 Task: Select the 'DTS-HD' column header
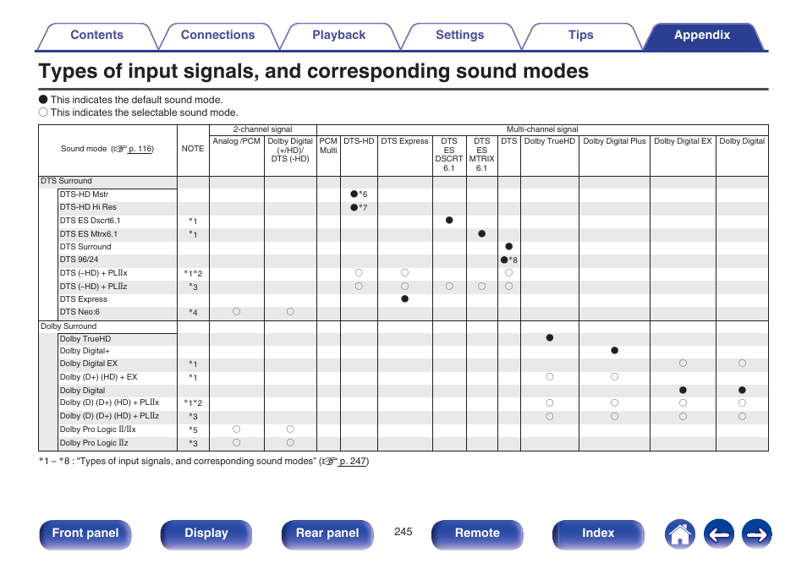coord(359,141)
